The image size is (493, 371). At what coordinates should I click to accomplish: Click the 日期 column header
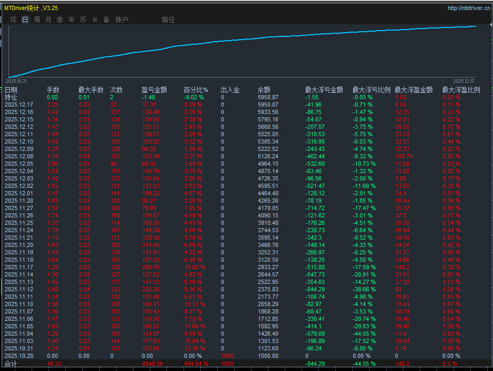(11, 90)
